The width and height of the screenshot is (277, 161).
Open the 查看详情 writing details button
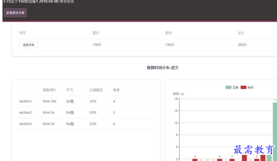click(x=29, y=45)
